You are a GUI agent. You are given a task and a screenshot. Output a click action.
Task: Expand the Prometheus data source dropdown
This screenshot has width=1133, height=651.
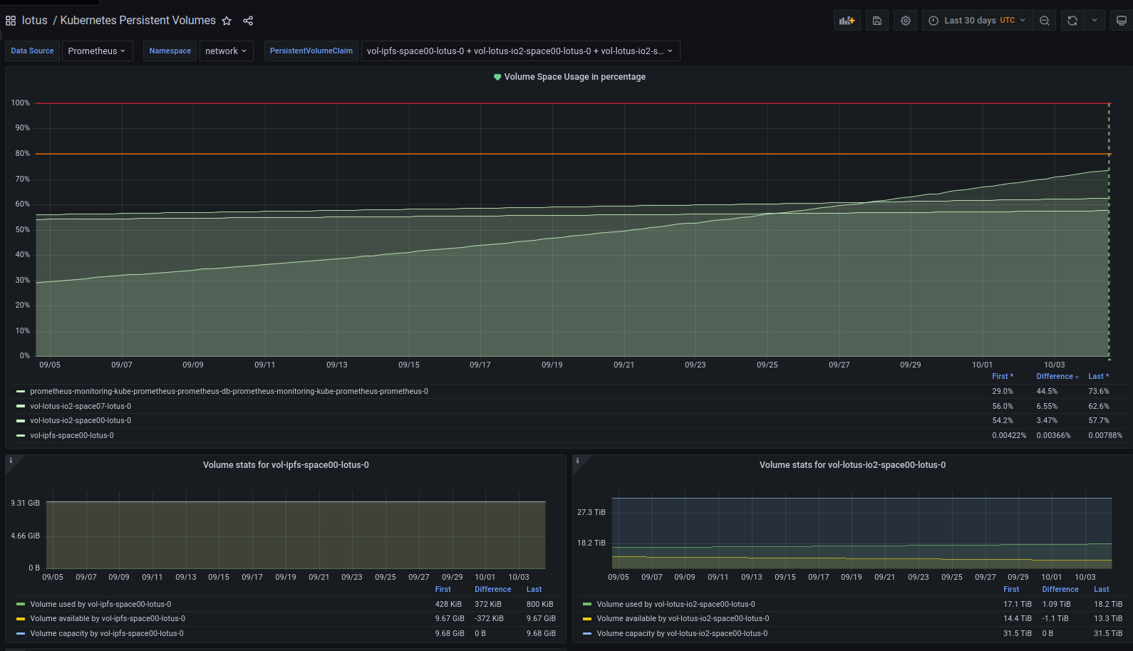coord(97,51)
